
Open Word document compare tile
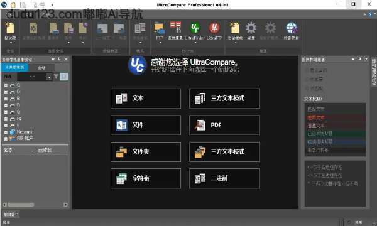click(146, 125)
